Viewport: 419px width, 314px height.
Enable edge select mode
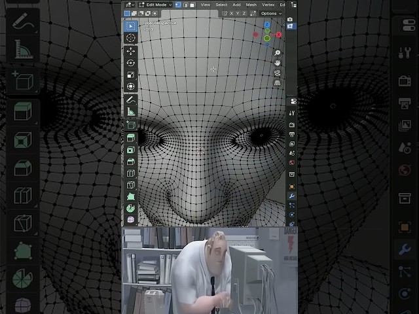coord(186,5)
